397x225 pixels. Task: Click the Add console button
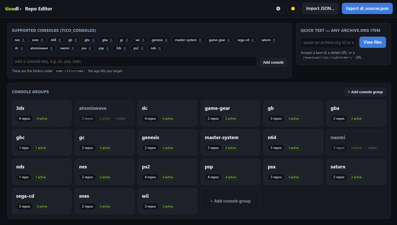point(273,62)
